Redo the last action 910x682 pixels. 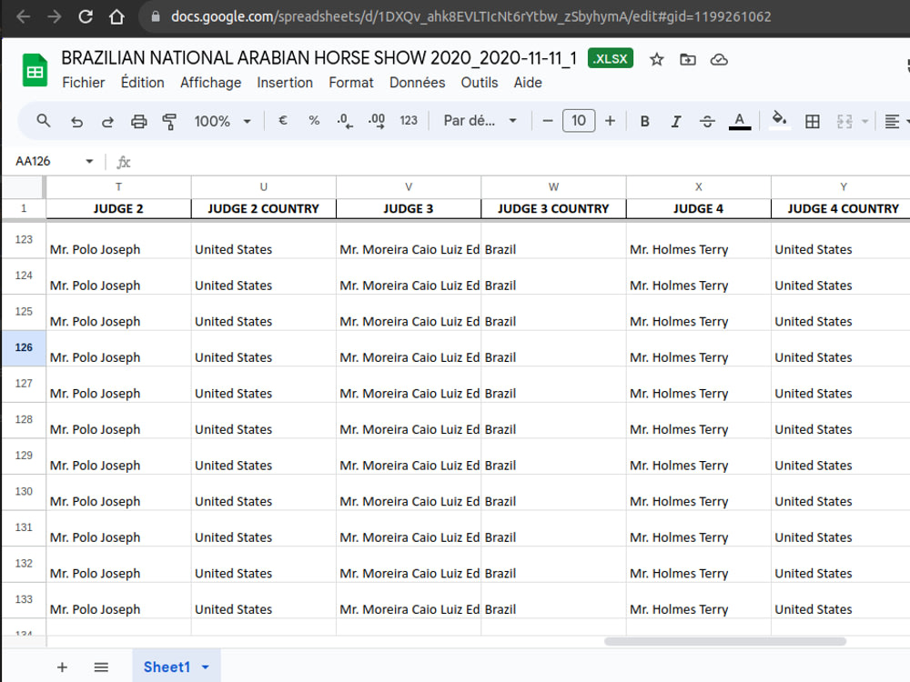107,121
